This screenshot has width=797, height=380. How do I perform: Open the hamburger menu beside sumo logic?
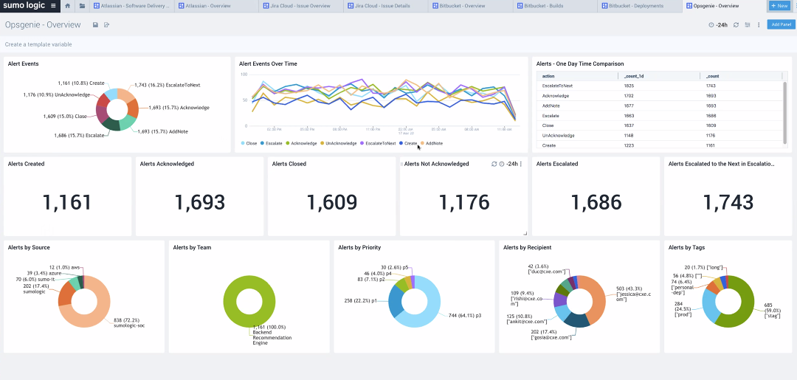pyautogui.click(x=53, y=6)
